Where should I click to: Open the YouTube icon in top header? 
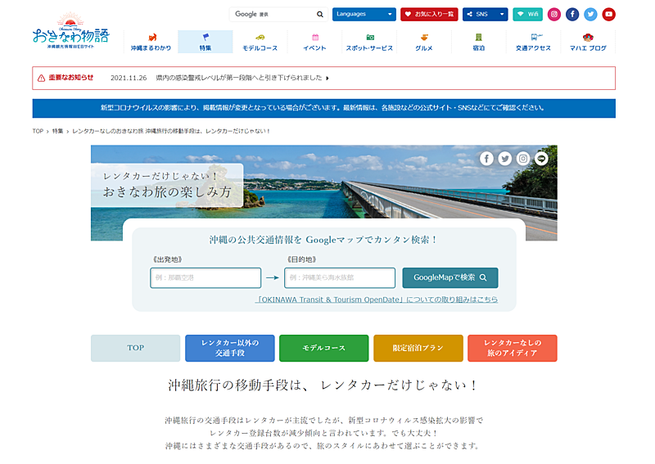coord(608,14)
